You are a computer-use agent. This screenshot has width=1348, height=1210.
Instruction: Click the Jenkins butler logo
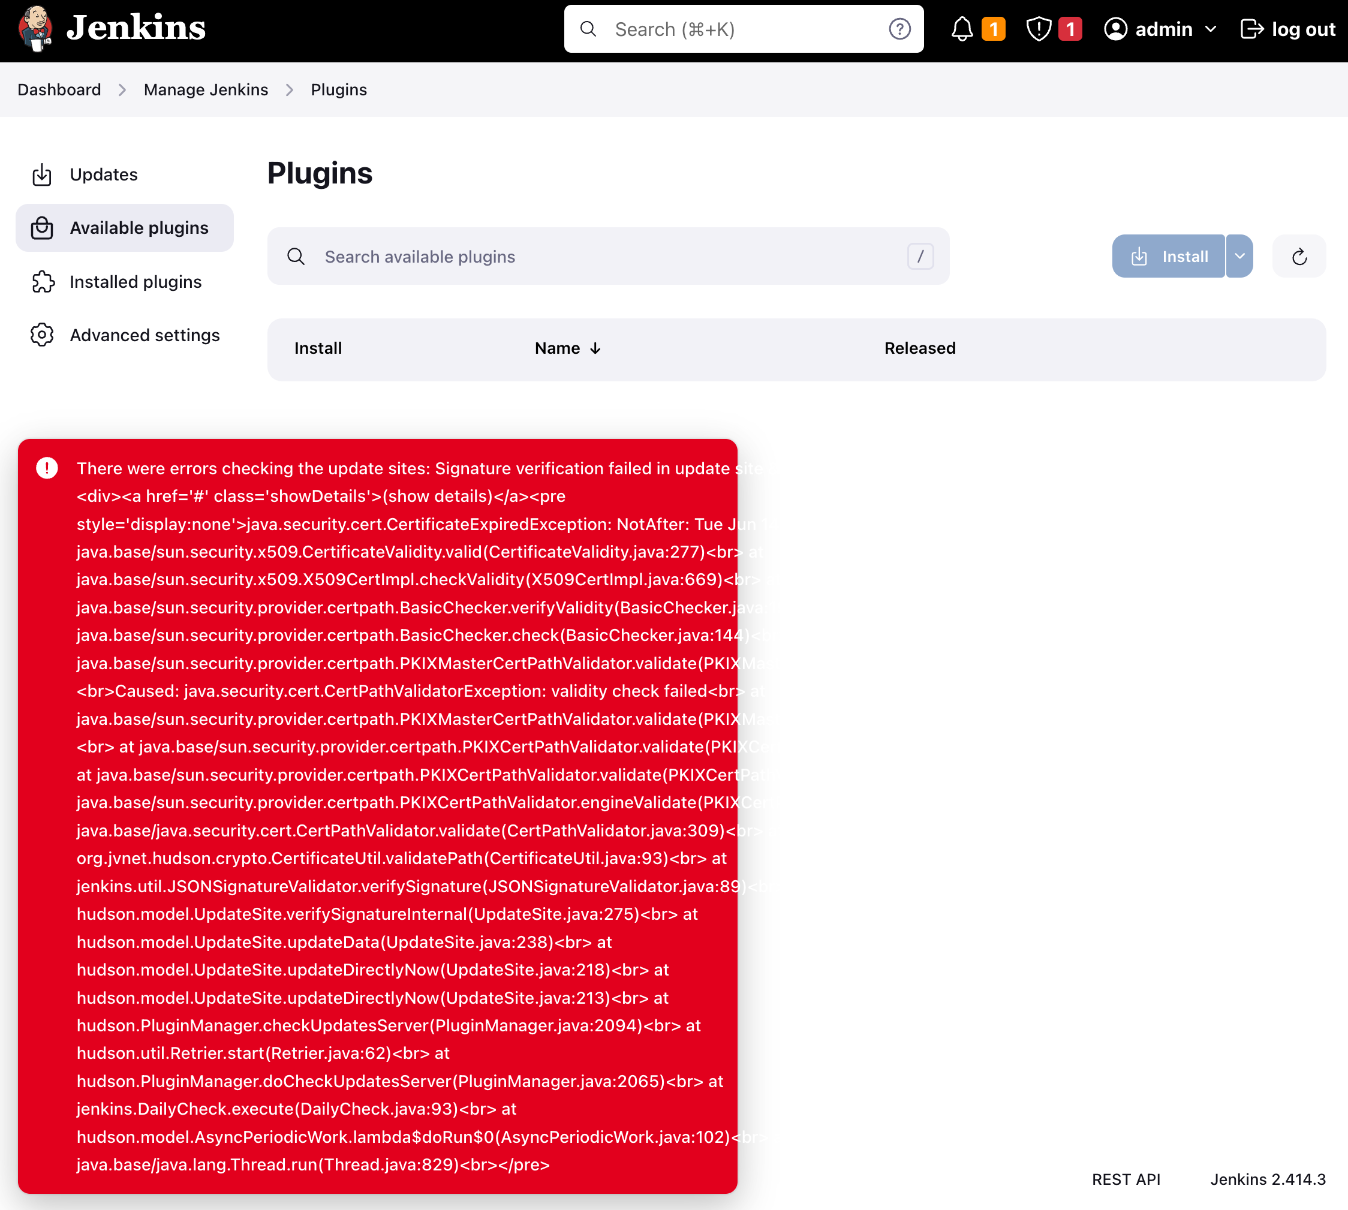[36, 29]
